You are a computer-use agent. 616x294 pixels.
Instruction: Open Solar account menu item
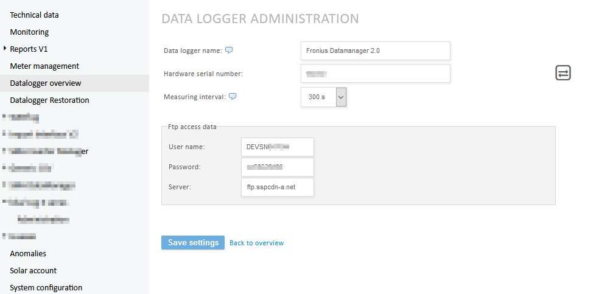coord(33,270)
